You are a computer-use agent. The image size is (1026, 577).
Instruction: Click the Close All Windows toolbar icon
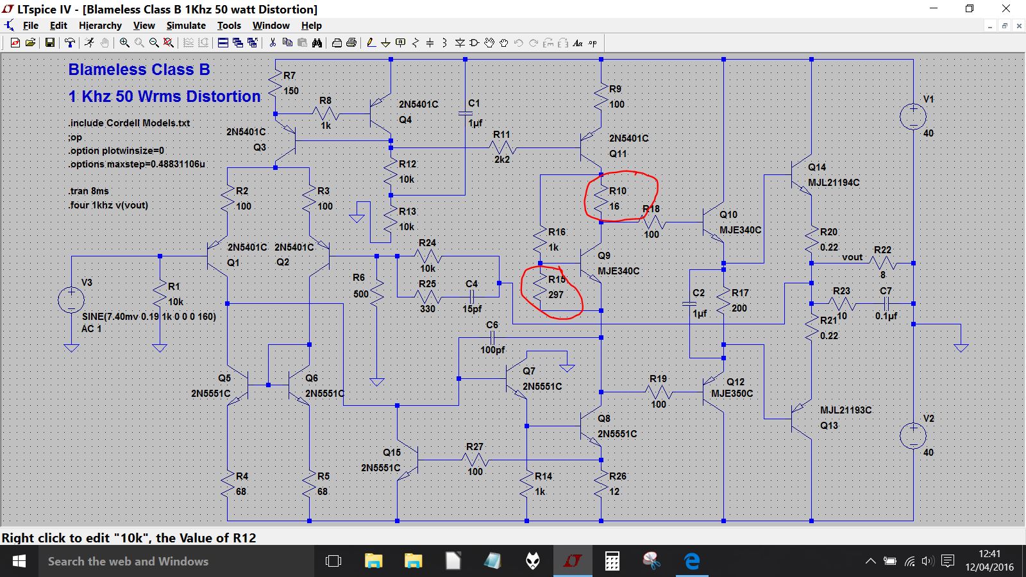253,43
